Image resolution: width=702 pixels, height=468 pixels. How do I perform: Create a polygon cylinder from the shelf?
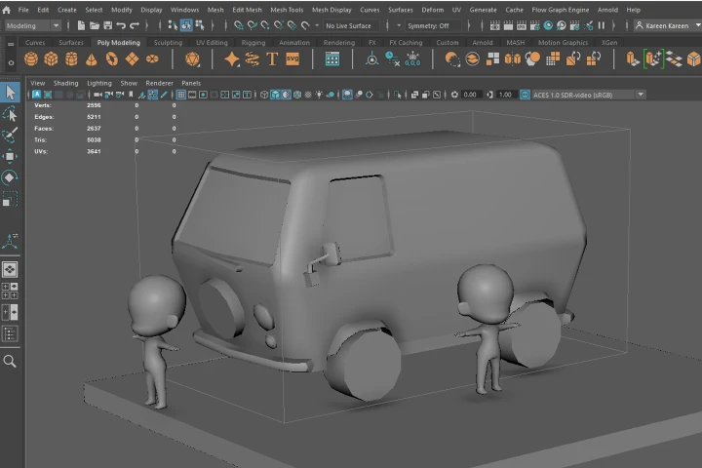click(x=71, y=59)
